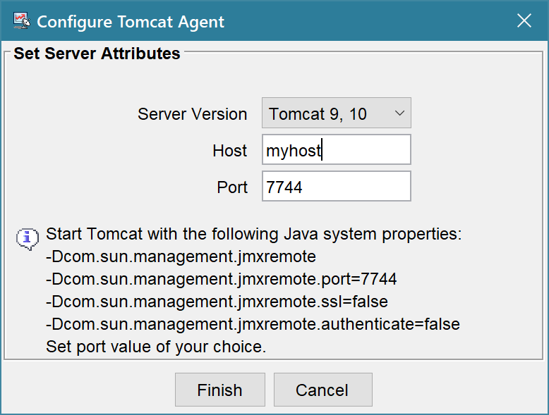Click the Server Version label
The image size is (549, 415).
point(192,114)
